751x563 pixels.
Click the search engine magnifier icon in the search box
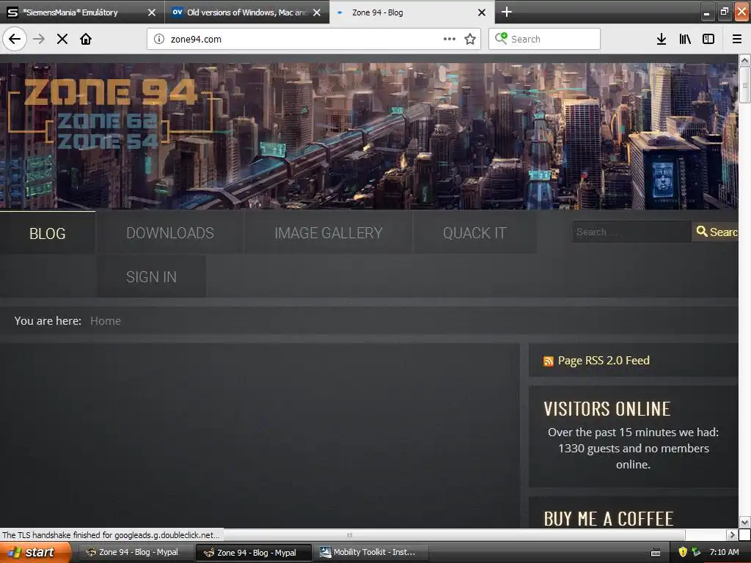(x=501, y=38)
